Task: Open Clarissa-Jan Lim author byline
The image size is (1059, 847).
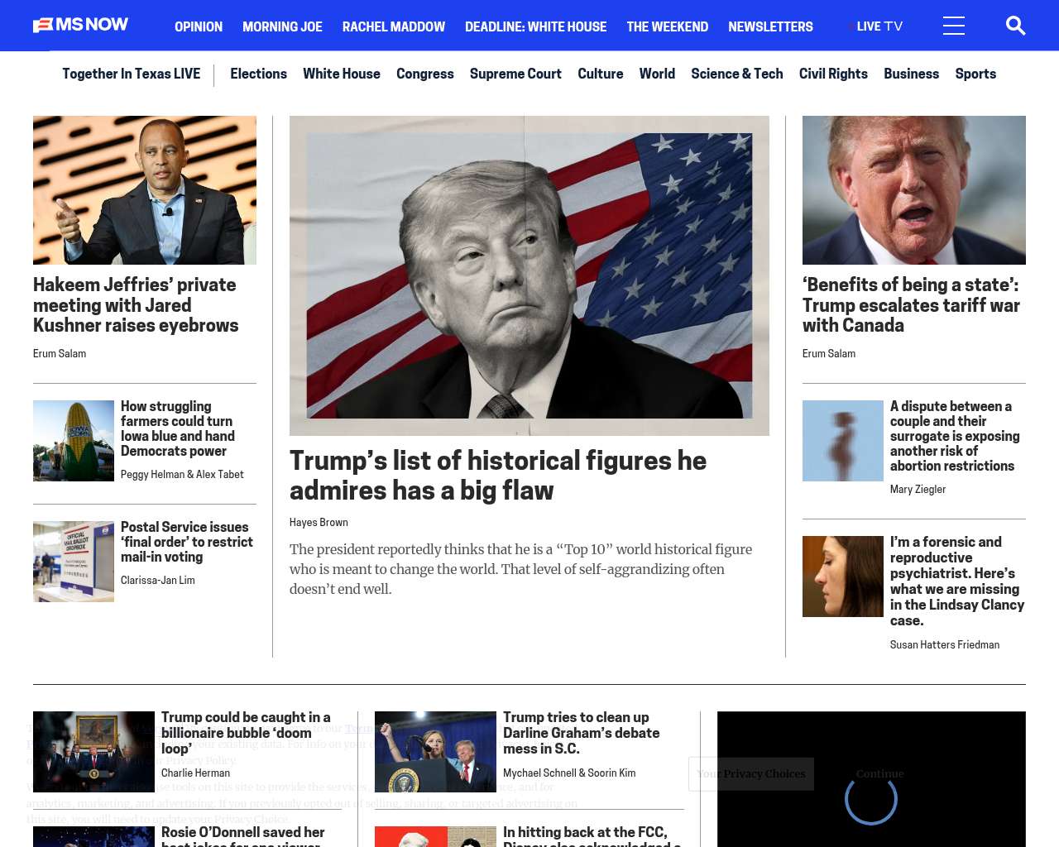Action: click(158, 580)
